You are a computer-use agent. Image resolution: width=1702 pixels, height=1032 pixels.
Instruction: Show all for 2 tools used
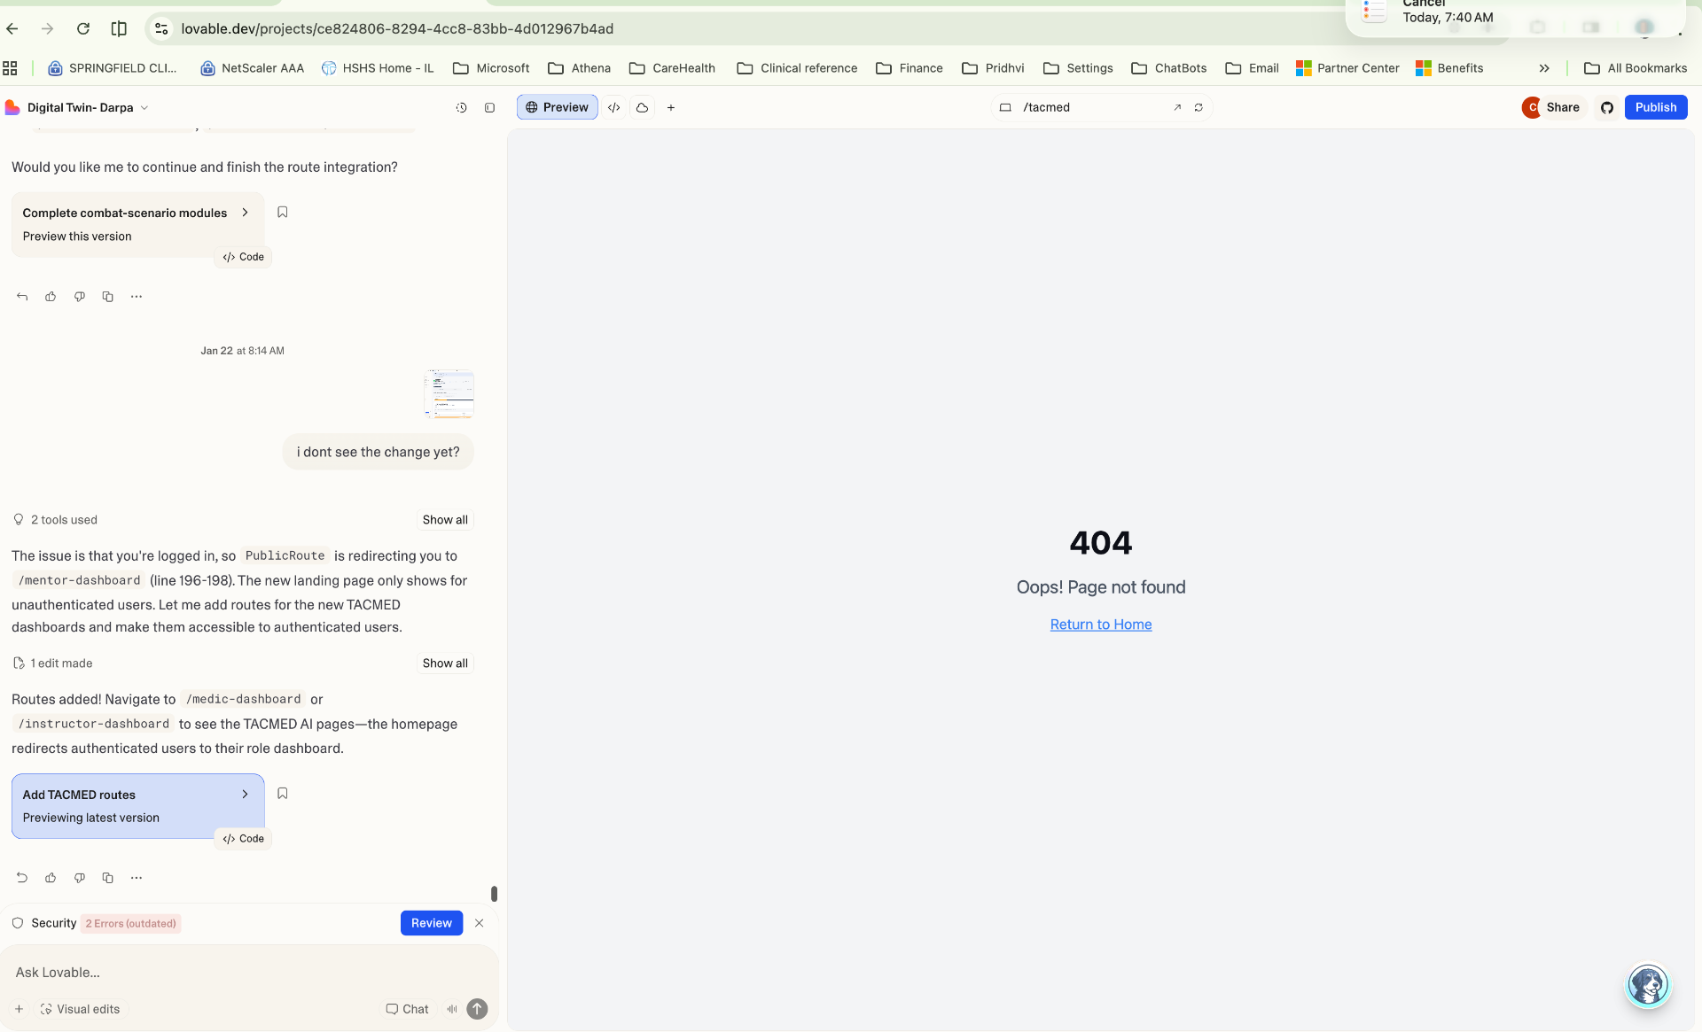click(x=444, y=520)
